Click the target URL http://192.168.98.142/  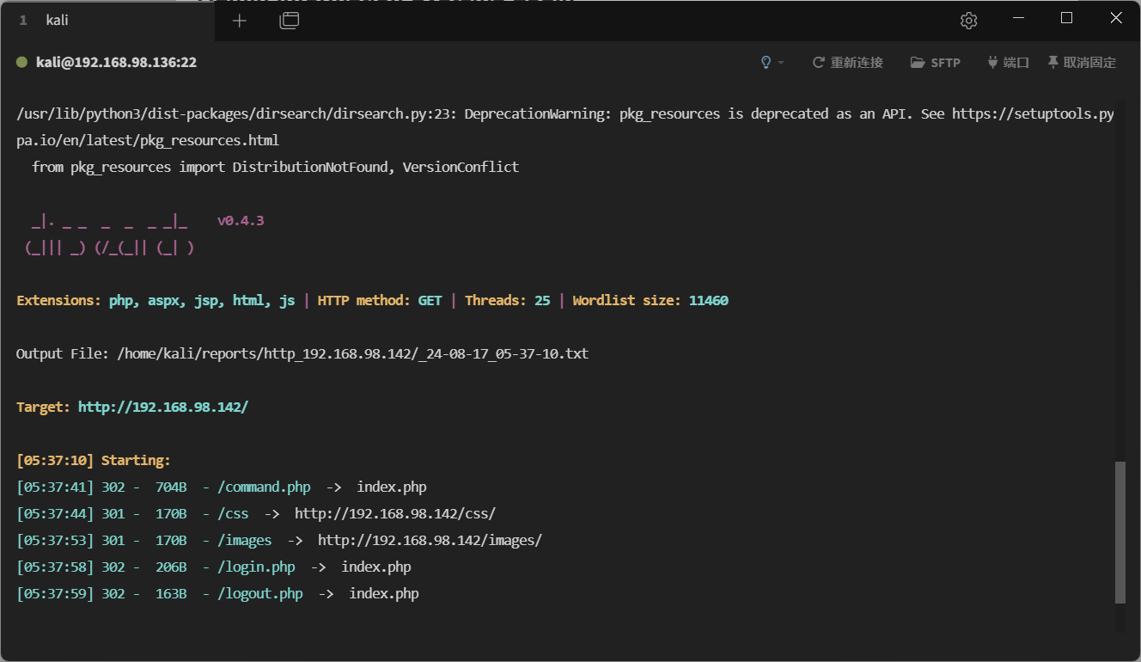click(x=163, y=408)
